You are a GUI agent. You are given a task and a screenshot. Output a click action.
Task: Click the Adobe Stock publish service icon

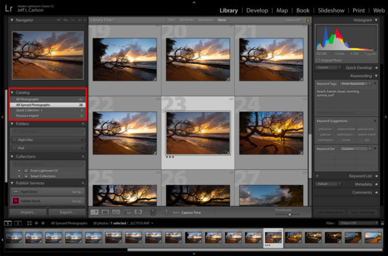point(16,200)
